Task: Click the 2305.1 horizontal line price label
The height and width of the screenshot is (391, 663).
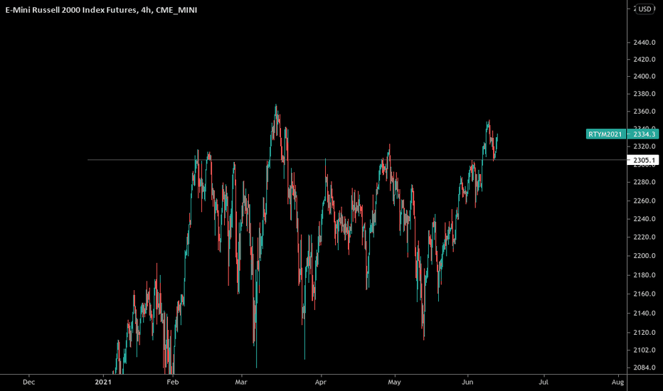Action: click(x=644, y=160)
